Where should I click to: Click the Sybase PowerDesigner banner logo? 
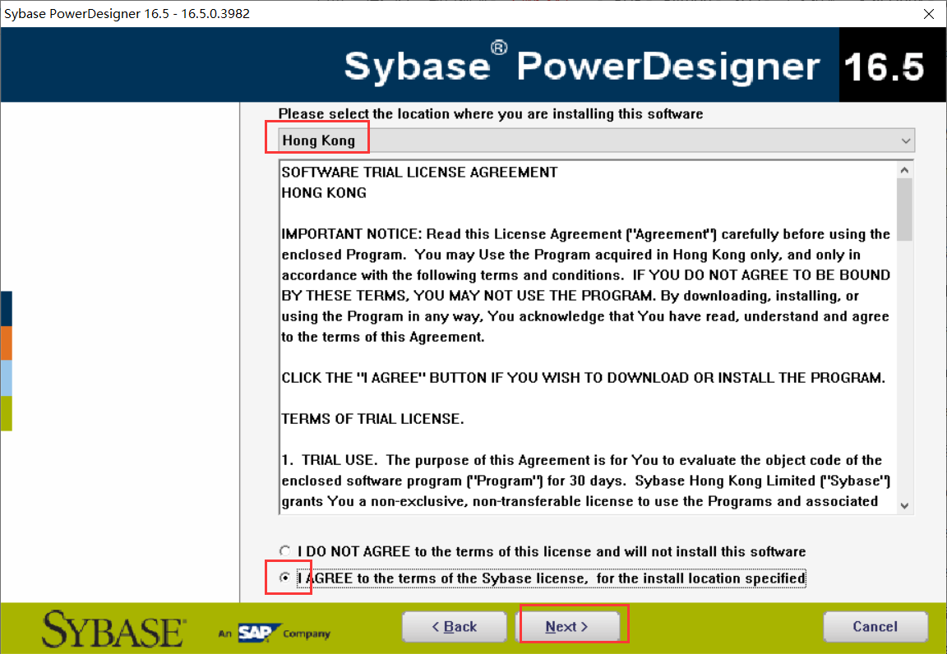(584, 64)
